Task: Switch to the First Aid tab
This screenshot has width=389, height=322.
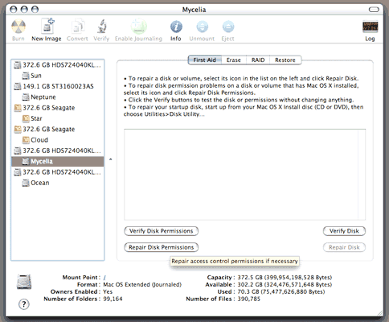Action: [205, 60]
